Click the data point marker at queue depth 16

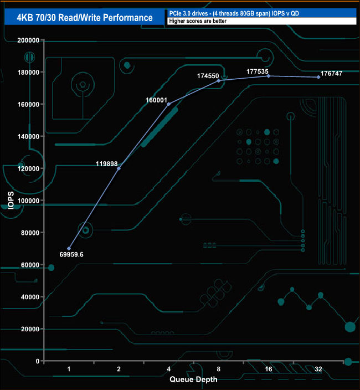pos(269,76)
